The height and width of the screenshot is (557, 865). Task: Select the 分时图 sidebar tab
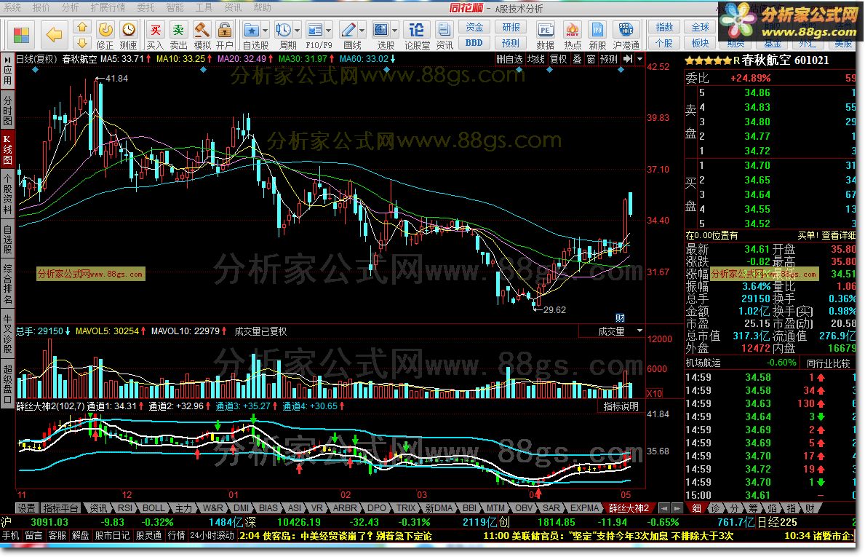click(x=8, y=111)
